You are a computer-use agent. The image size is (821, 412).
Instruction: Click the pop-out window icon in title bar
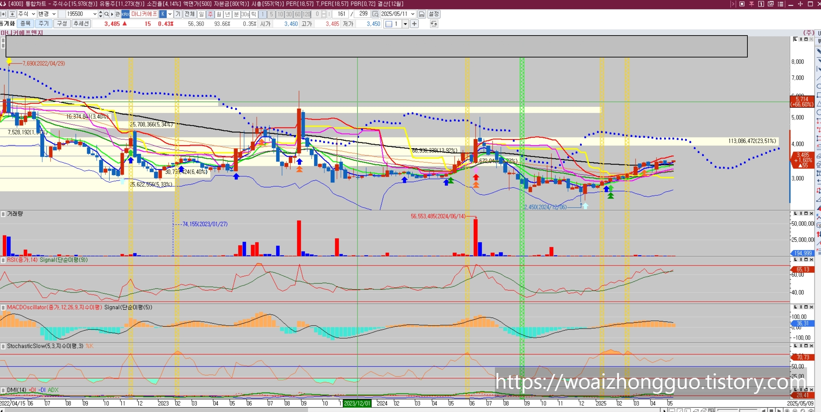771,4
